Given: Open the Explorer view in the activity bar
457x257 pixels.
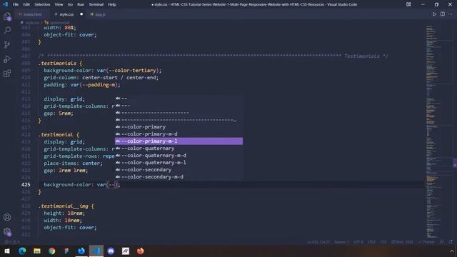Looking at the screenshot, I should click(7, 16).
